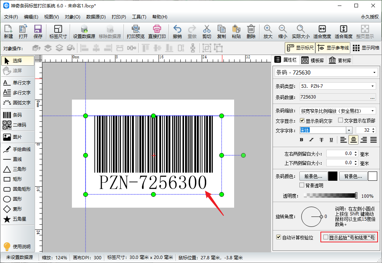Image resolution: width=382 pixels, height=263 pixels.
Task: Click the font size 32 stepper
Action: click(x=374, y=130)
